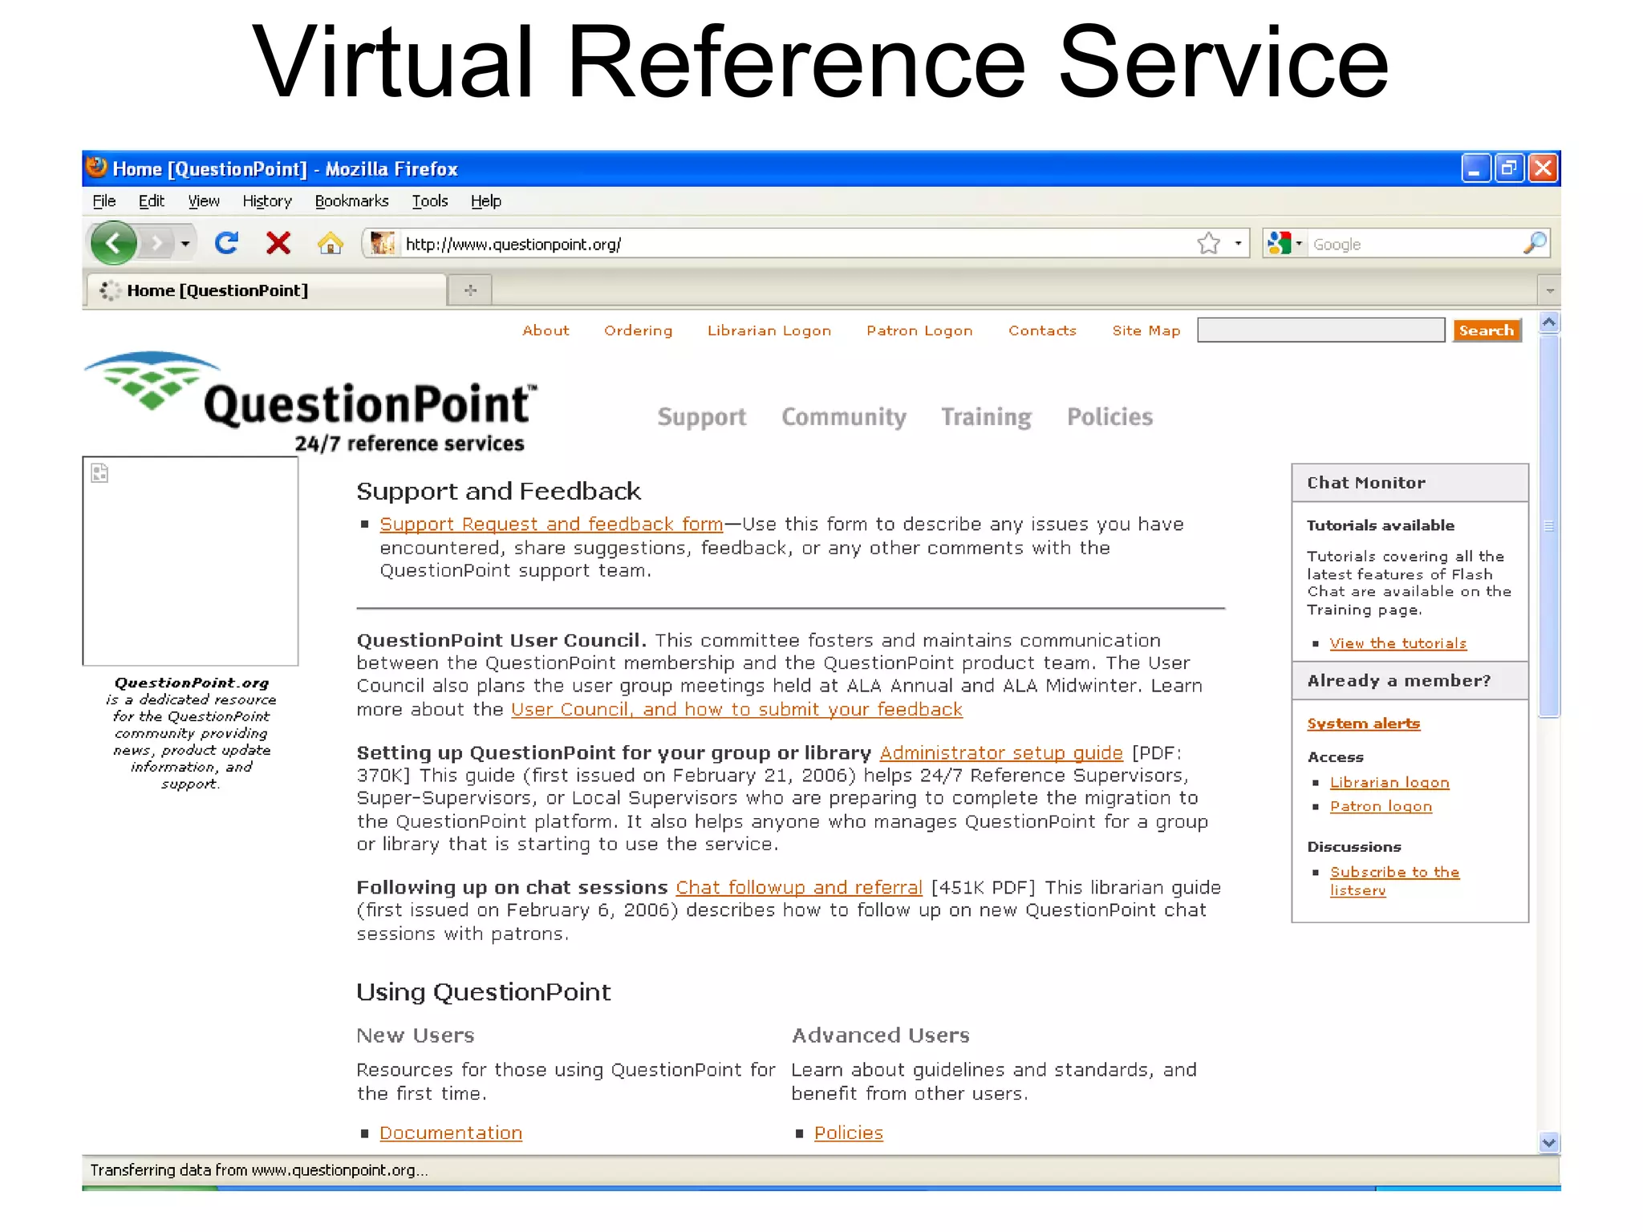The width and height of the screenshot is (1643, 1232).
Task: Open the Bookmarks menu
Action: pos(351,201)
